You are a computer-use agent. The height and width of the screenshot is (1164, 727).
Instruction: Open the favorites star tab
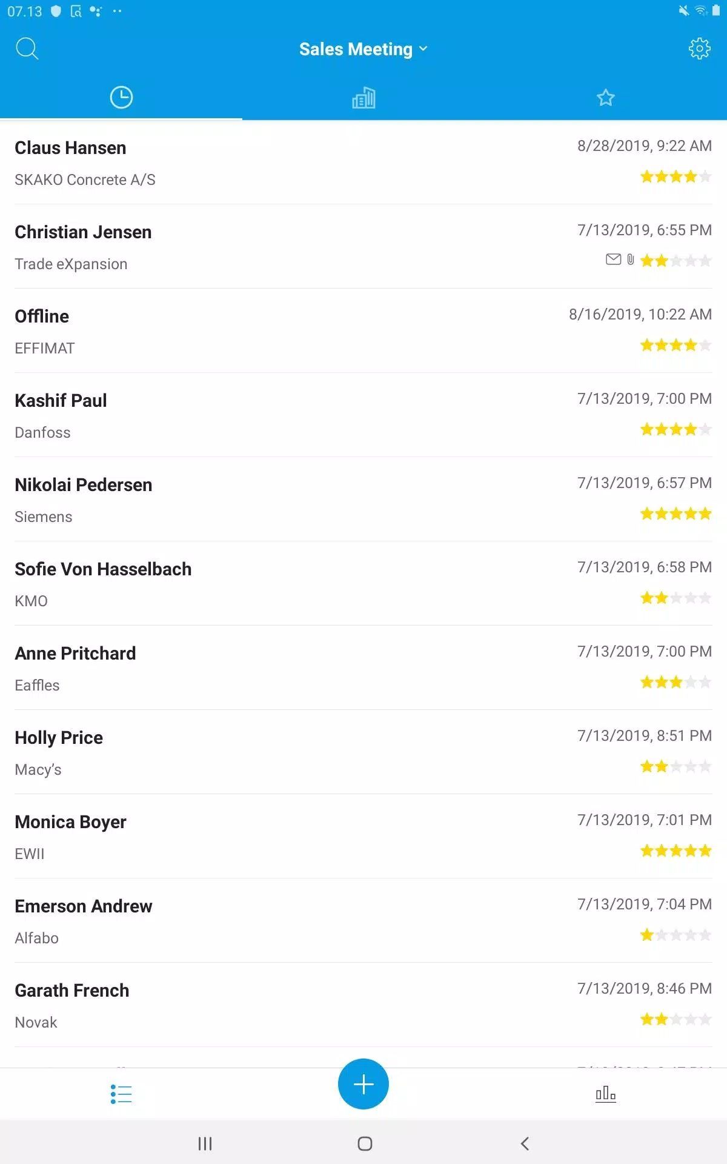click(605, 98)
